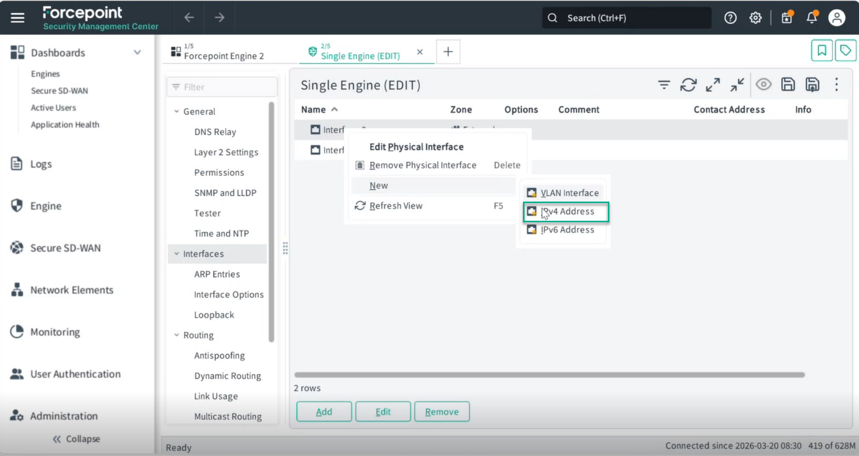Image resolution: width=859 pixels, height=456 pixels.
Task: Click the Engine shield sidebar icon
Action: [17, 206]
